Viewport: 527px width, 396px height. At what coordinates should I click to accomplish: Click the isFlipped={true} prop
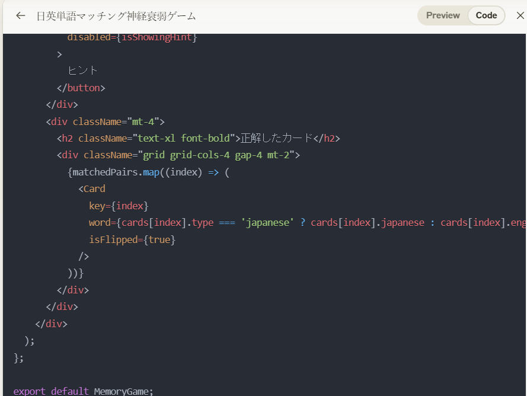coord(132,240)
